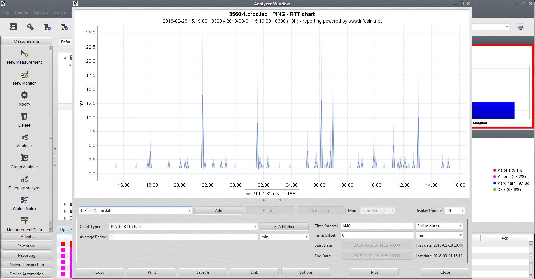Open the New Monitor tool
This screenshot has height=279, width=535.
pos(24,74)
